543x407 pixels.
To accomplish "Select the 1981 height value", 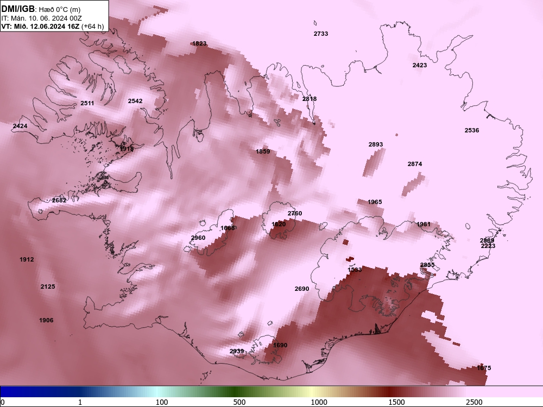I will pyautogui.click(x=423, y=224).
